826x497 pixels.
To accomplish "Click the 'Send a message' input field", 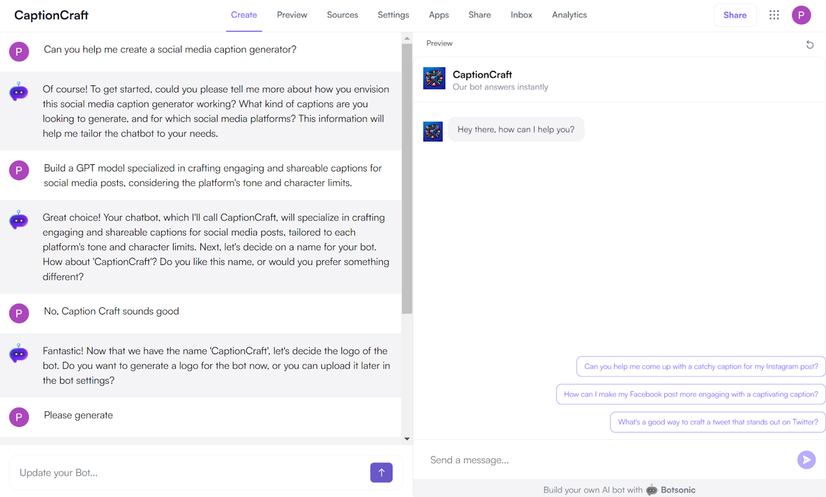I will [537, 459].
